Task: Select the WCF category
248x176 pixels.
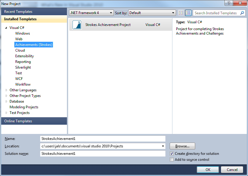Action: click(x=19, y=79)
